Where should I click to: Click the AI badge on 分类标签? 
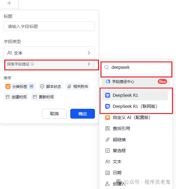coord(31,86)
